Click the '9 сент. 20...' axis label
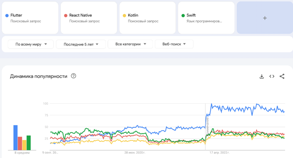 pos(50,153)
